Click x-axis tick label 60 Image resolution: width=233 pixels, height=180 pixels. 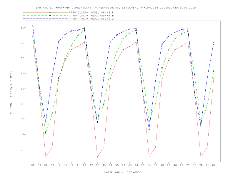(x=162, y=165)
